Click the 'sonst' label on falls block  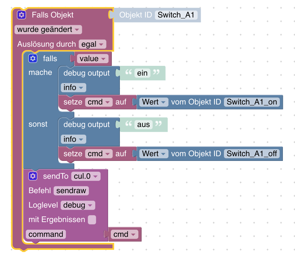click(x=38, y=124)
